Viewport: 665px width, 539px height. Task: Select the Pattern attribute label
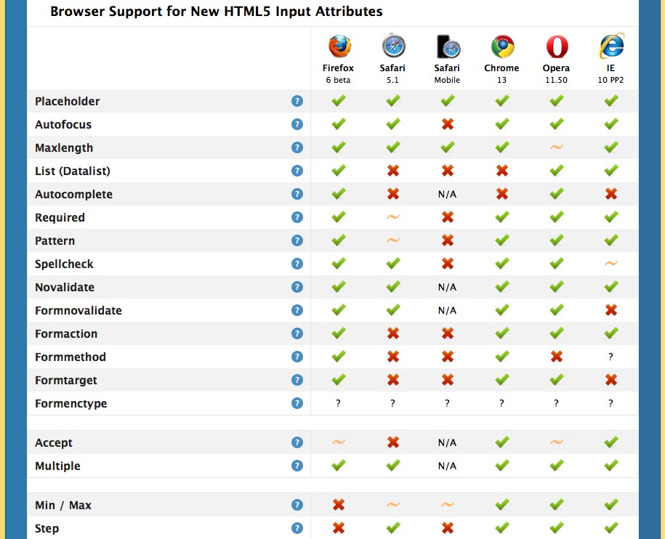tap(55, 240)
